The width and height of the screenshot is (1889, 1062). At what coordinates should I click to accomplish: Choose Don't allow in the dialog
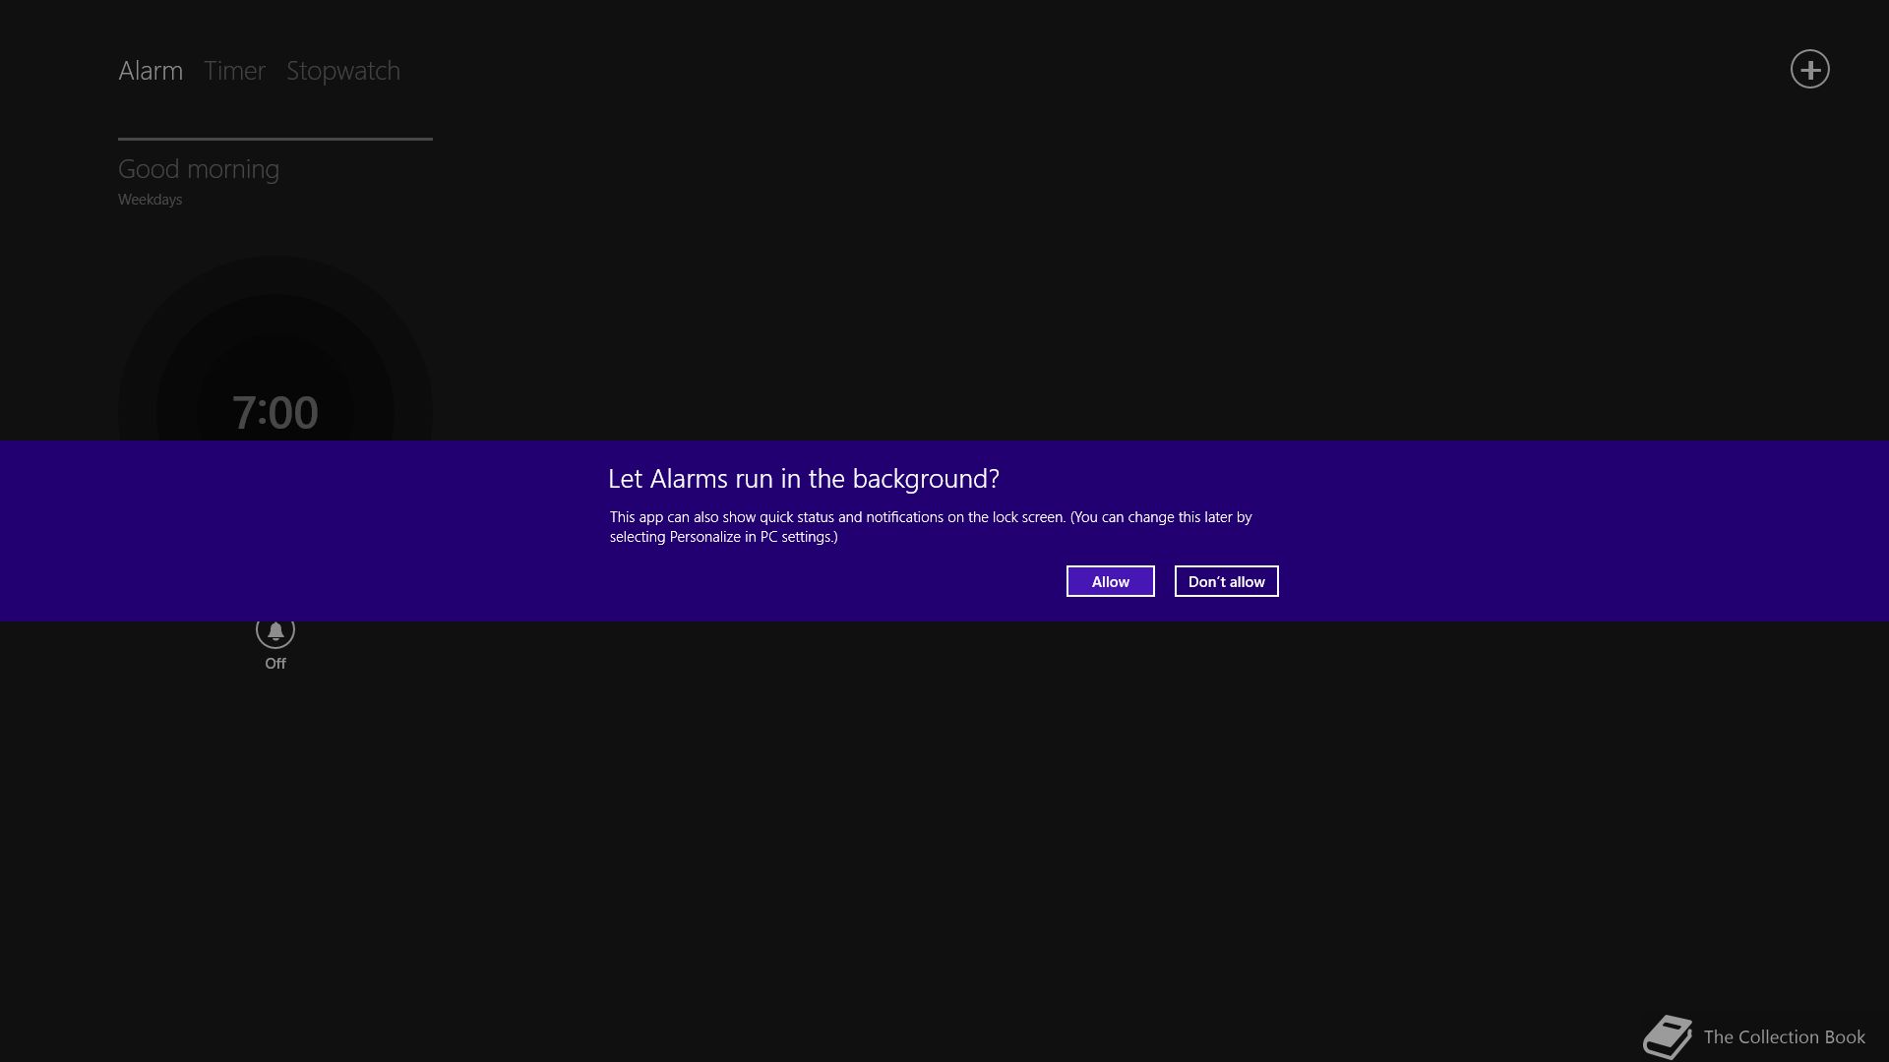tap(1226, 581)
